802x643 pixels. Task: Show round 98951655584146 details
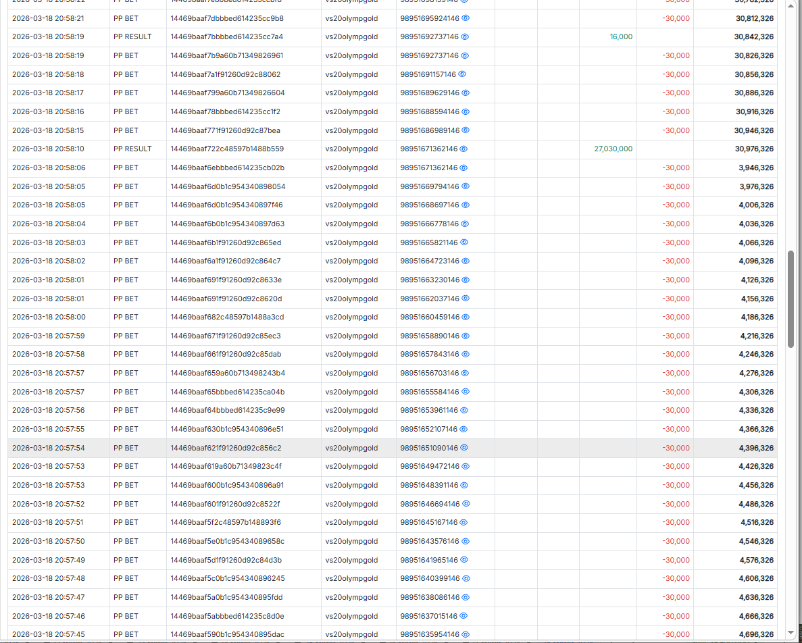coord(466,392)
